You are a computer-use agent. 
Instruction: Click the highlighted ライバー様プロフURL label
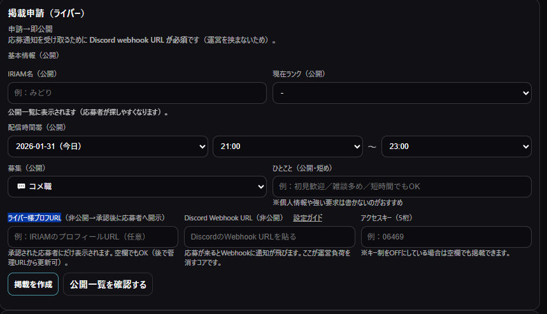[34, 218]
